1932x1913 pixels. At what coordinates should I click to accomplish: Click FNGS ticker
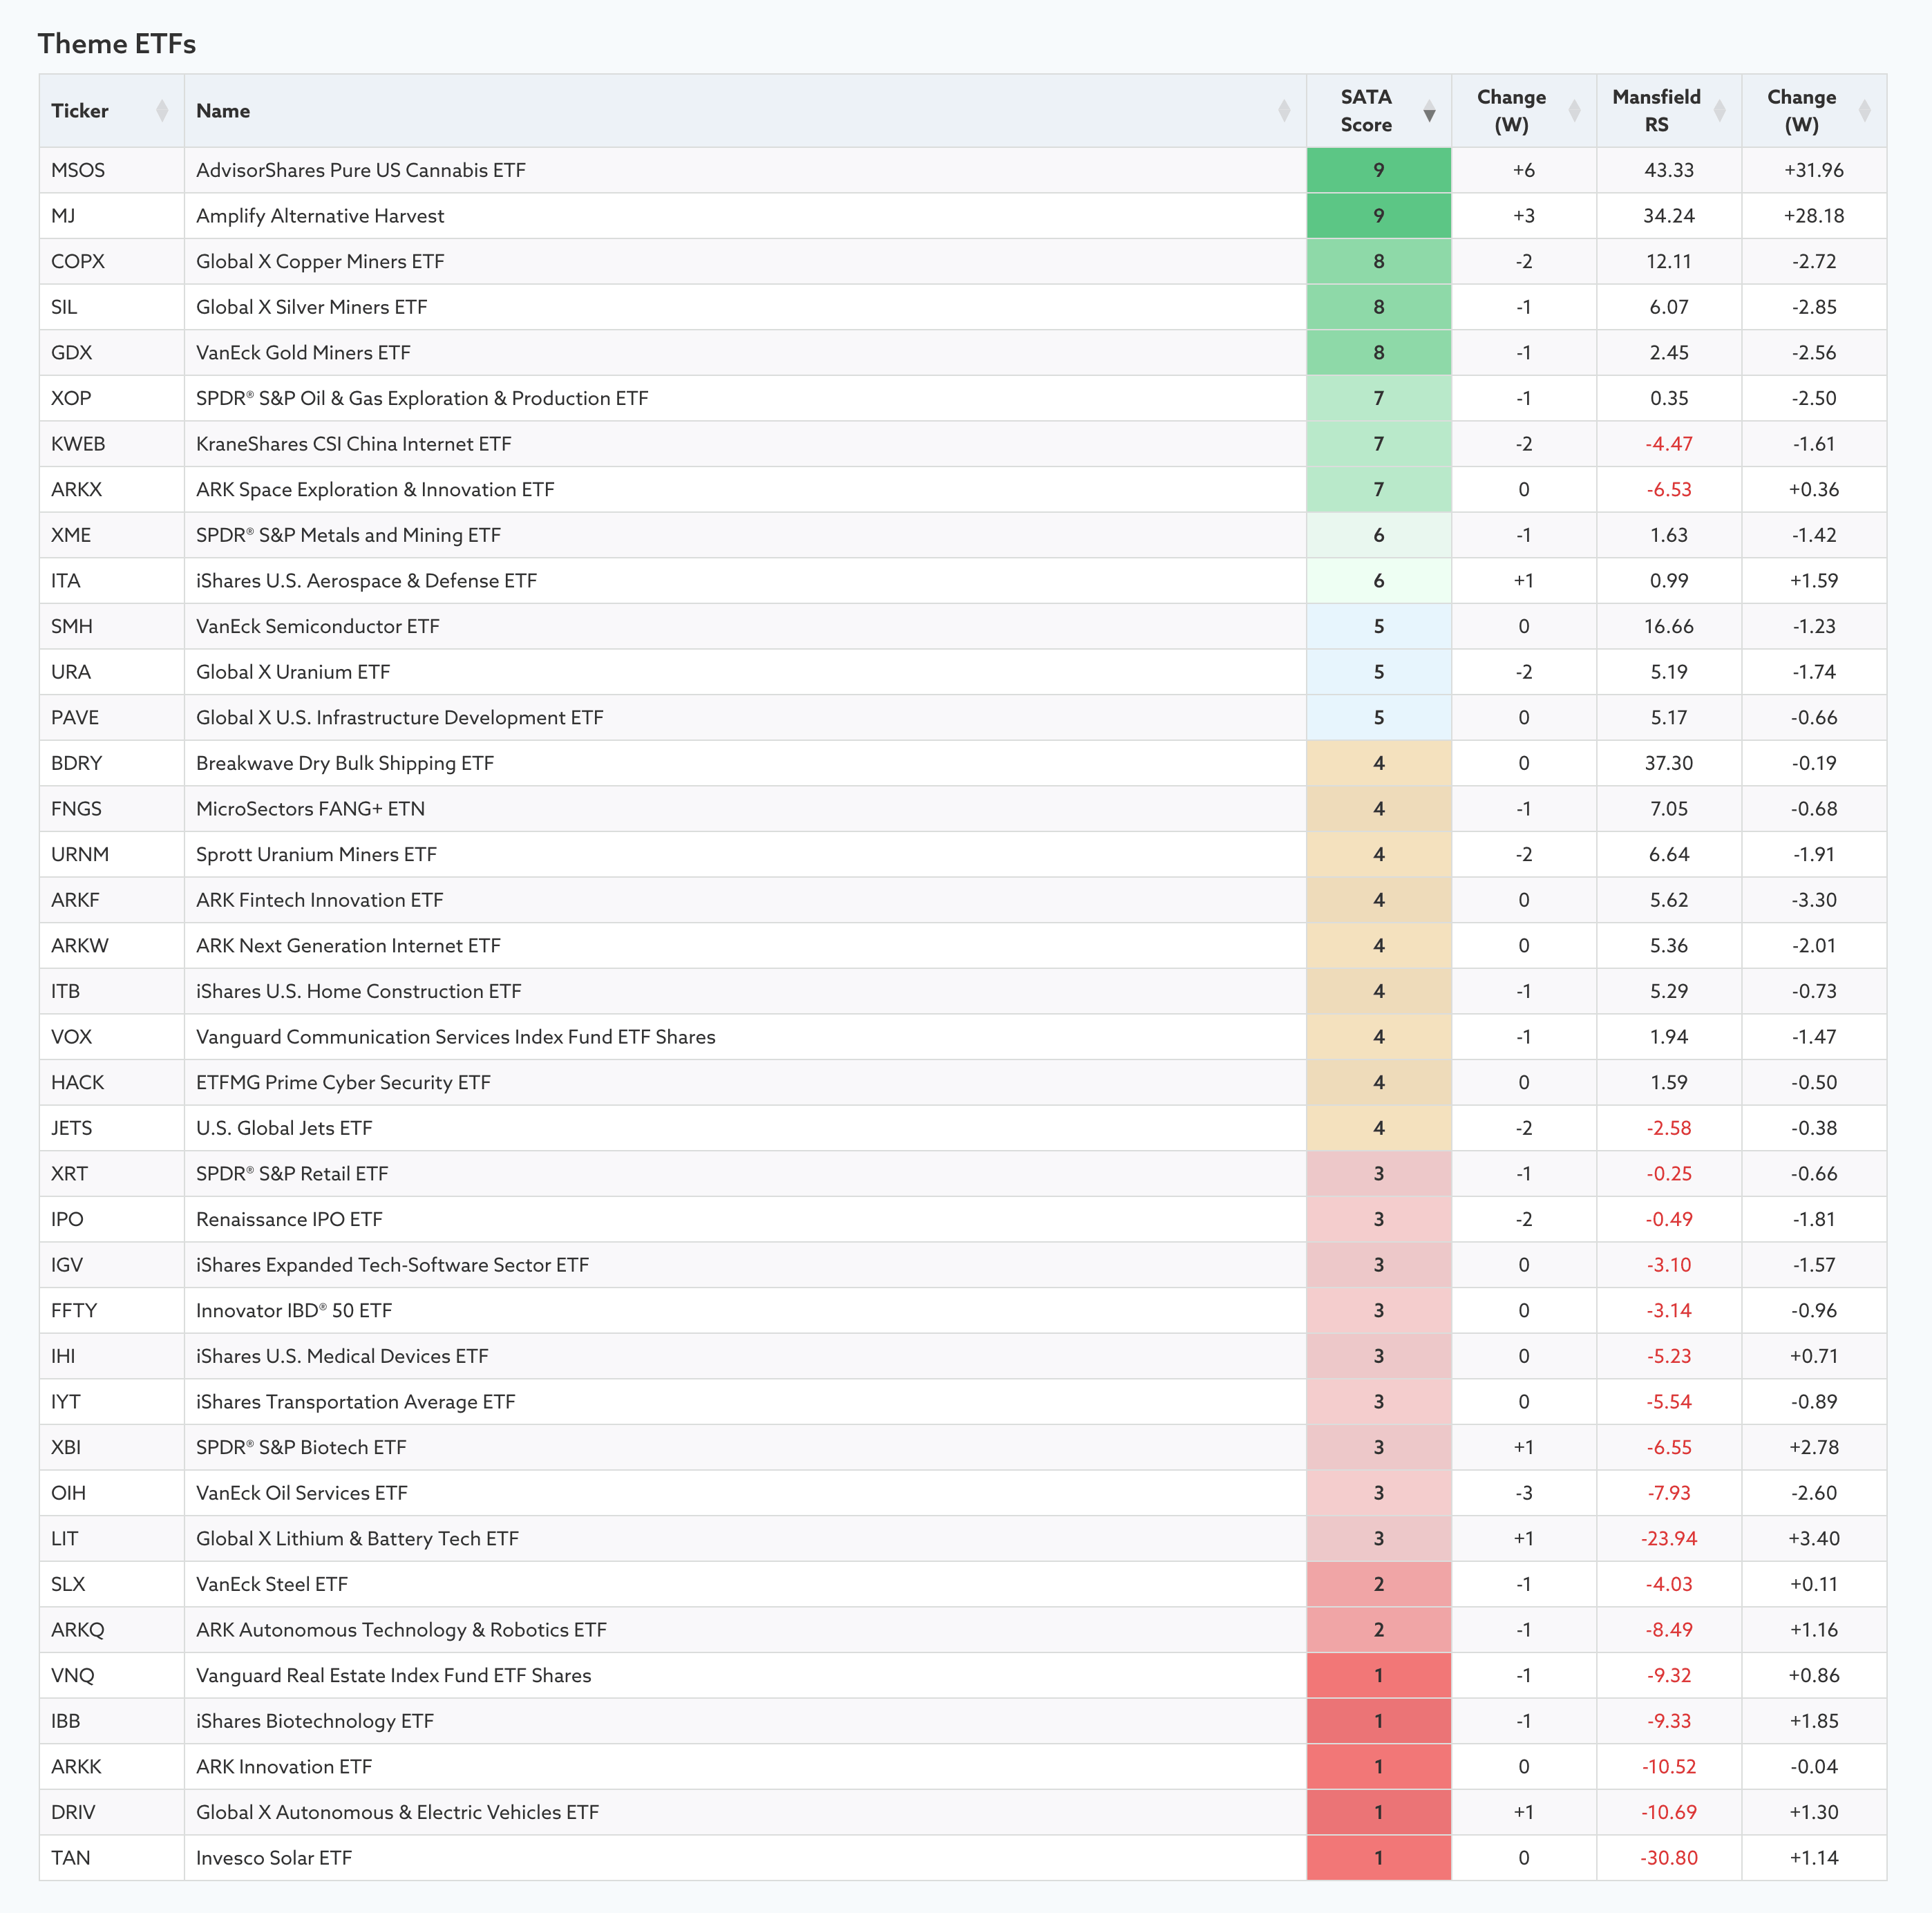(76, 809)
